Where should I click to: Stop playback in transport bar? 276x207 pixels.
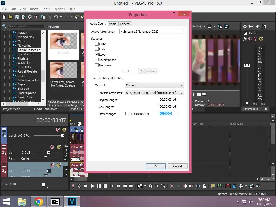pyautogui.click(x=105, y=186)
